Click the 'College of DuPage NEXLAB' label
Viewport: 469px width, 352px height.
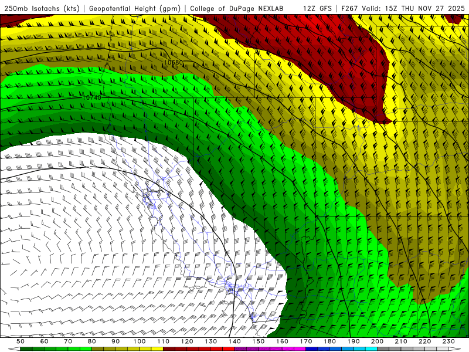click(237, 8)
